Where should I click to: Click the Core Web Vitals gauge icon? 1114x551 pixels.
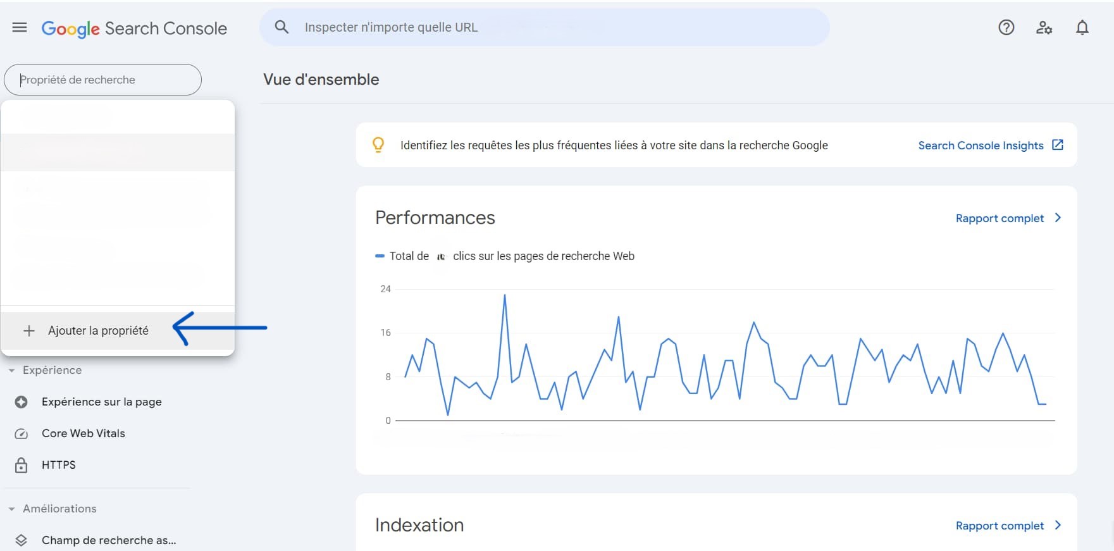[x=21, y=433]
